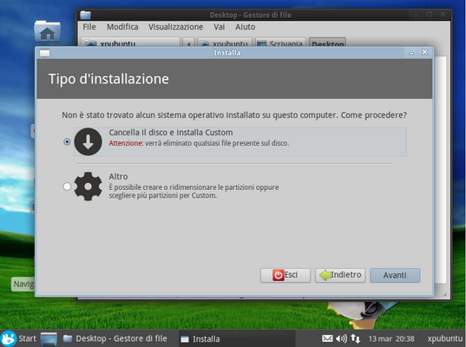Select the Cancella il disco radio button
Screen dimensions: 466x347
[x=67, y=141]
